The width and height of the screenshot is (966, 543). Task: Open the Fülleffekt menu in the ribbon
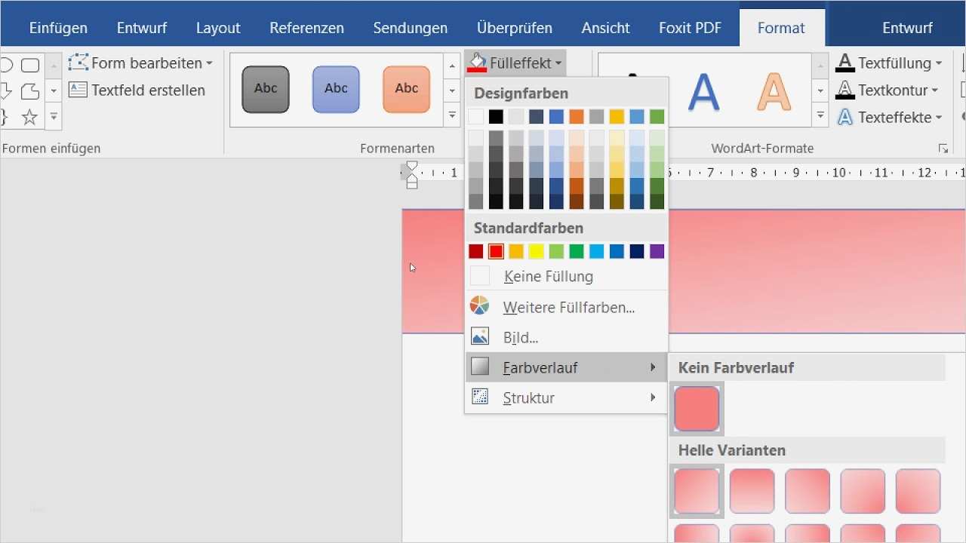click(514, 63)
